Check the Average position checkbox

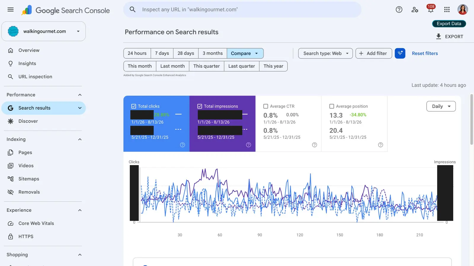coord(332,106)
